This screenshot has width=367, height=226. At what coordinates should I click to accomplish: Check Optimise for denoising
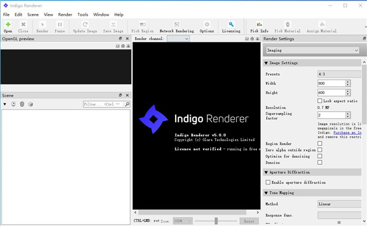[x=320, y=156]
